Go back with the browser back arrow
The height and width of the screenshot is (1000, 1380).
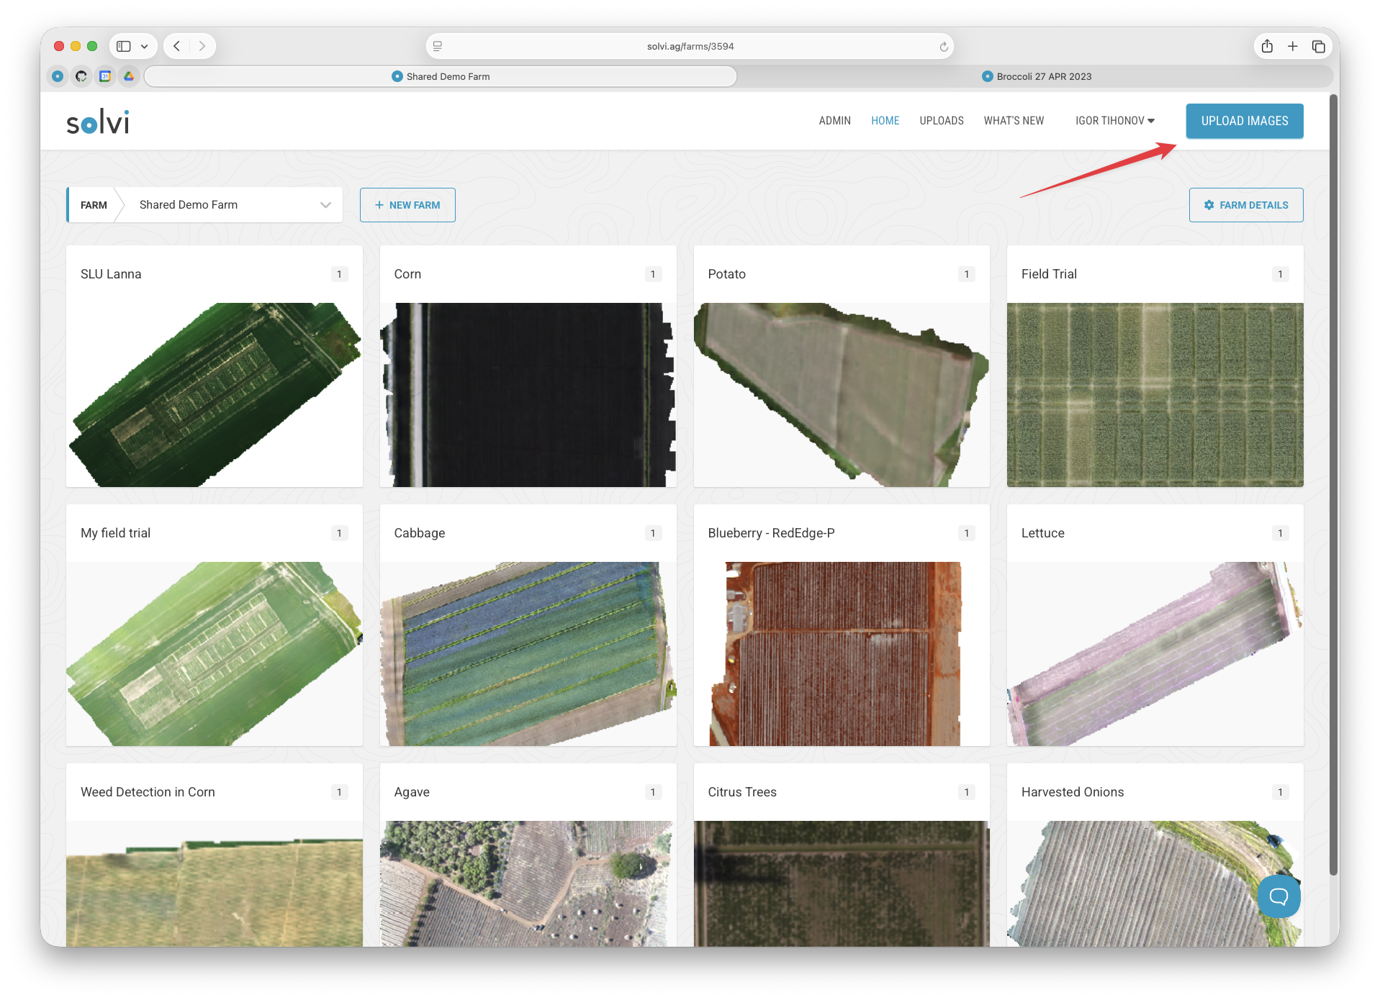click(x=177, y=46)
